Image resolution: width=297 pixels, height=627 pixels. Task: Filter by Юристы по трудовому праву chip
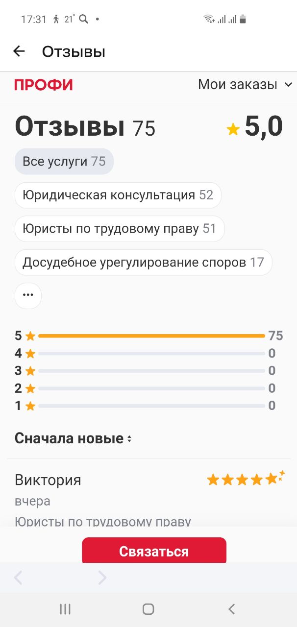coord(119,229)
